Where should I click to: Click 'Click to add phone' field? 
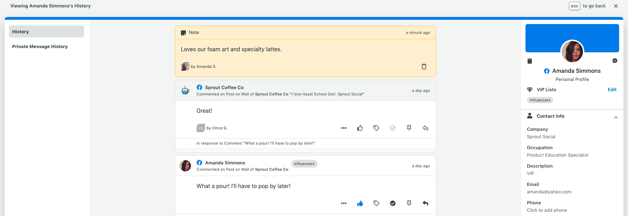point(547,210)
